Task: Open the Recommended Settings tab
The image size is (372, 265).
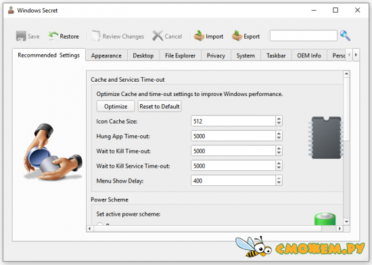Action: [x=49, y=55]
